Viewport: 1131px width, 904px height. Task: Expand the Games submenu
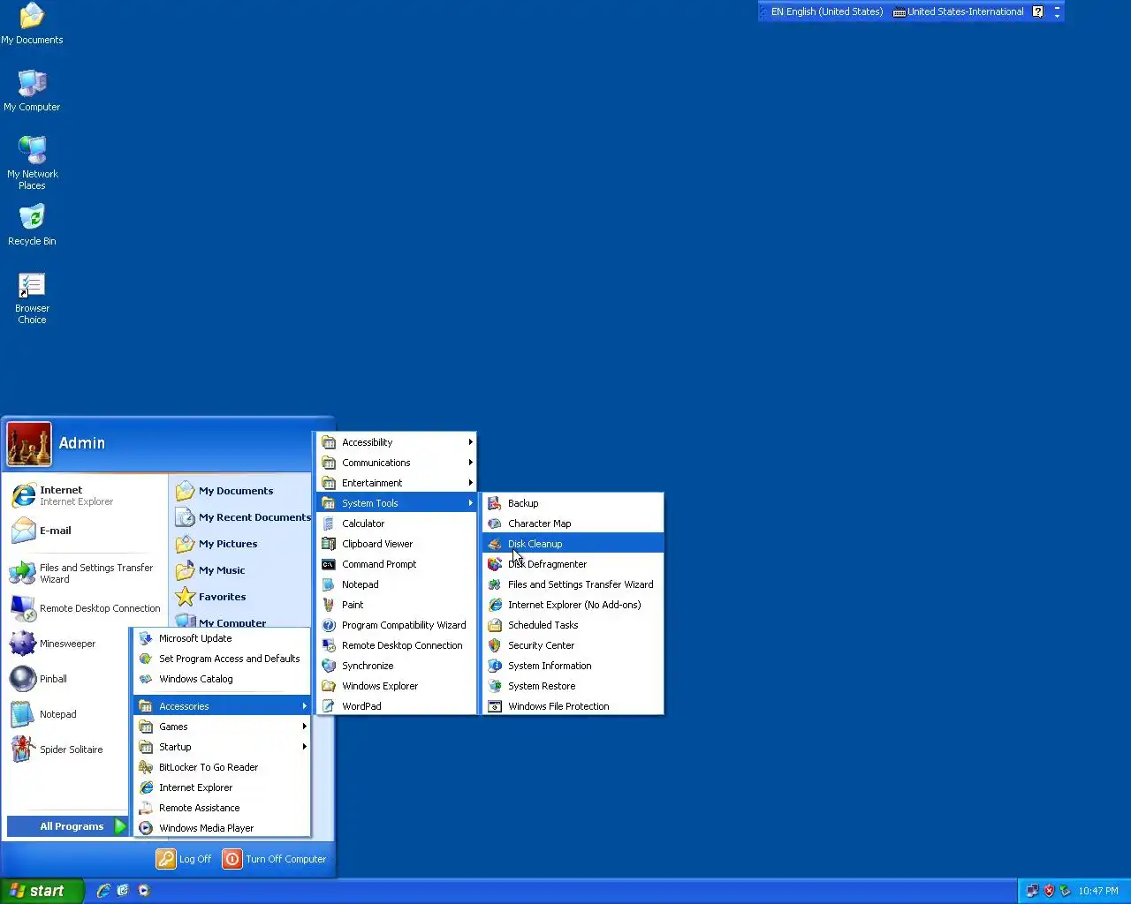point(223,727)
